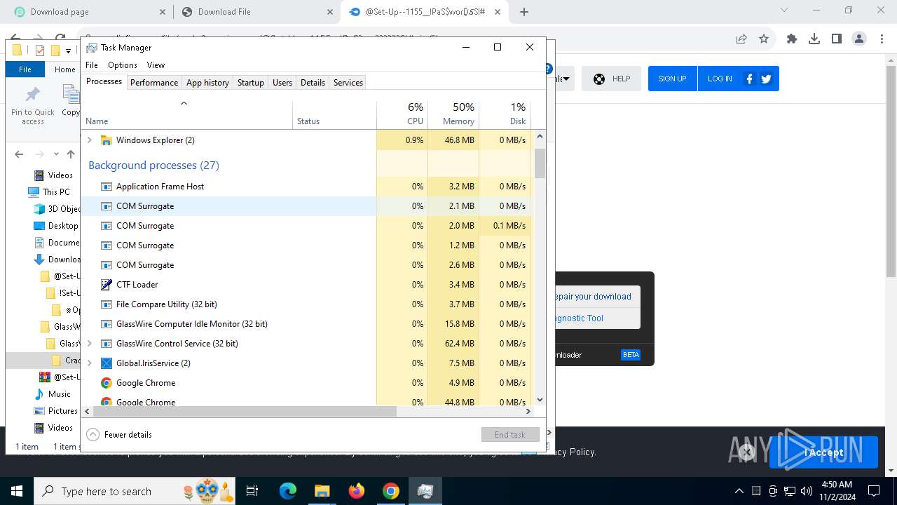Click the LOG IN button on webpage

tap(720, 79)
